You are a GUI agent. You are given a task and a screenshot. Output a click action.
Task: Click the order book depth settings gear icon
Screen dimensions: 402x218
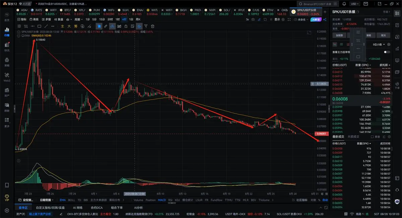tap(389, 44)
